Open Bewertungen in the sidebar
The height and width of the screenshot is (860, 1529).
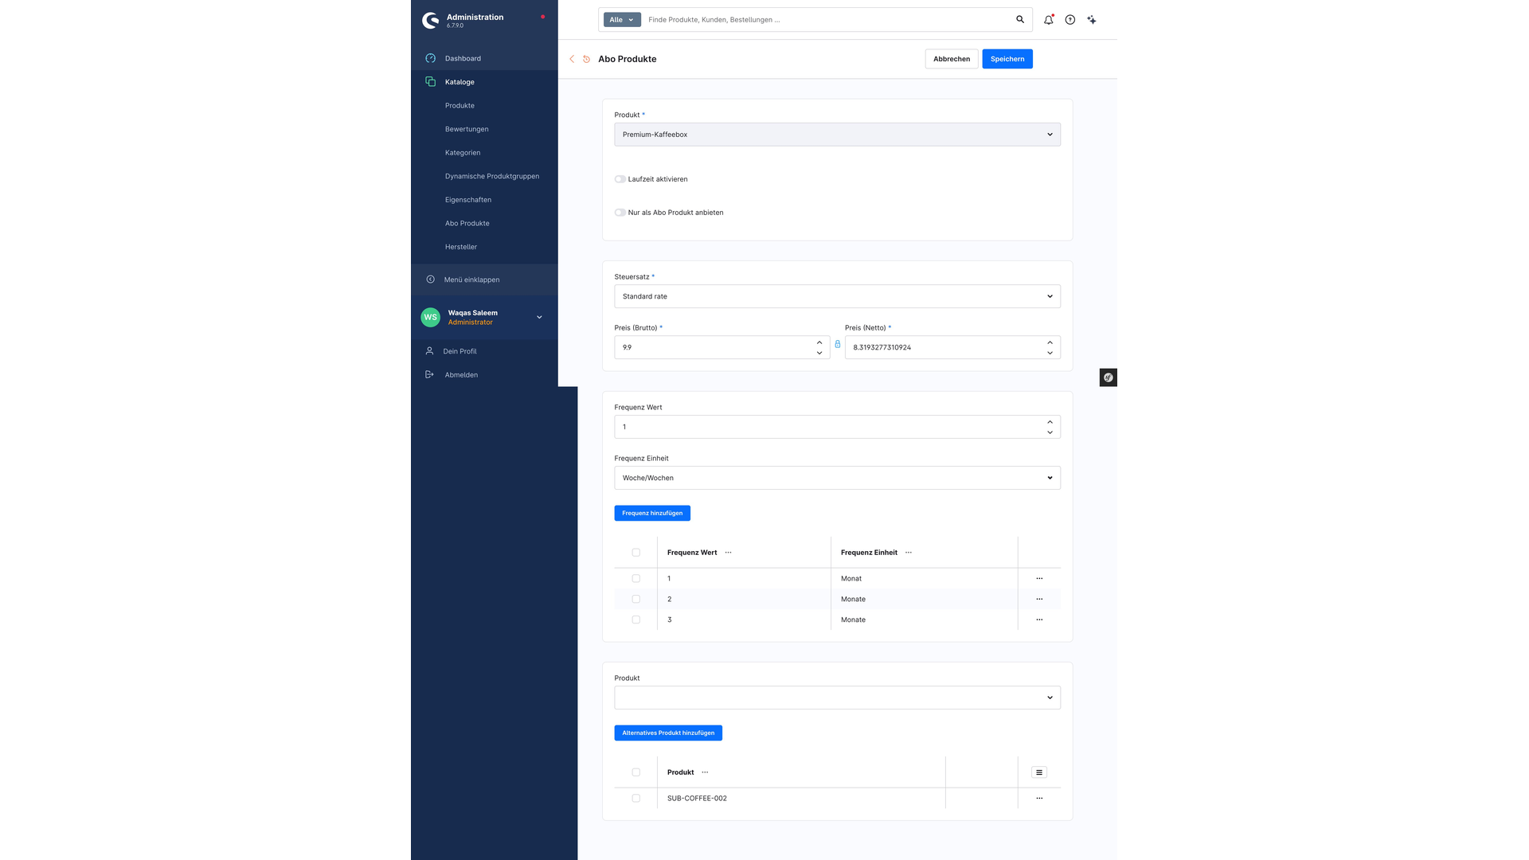coord(467,129)
